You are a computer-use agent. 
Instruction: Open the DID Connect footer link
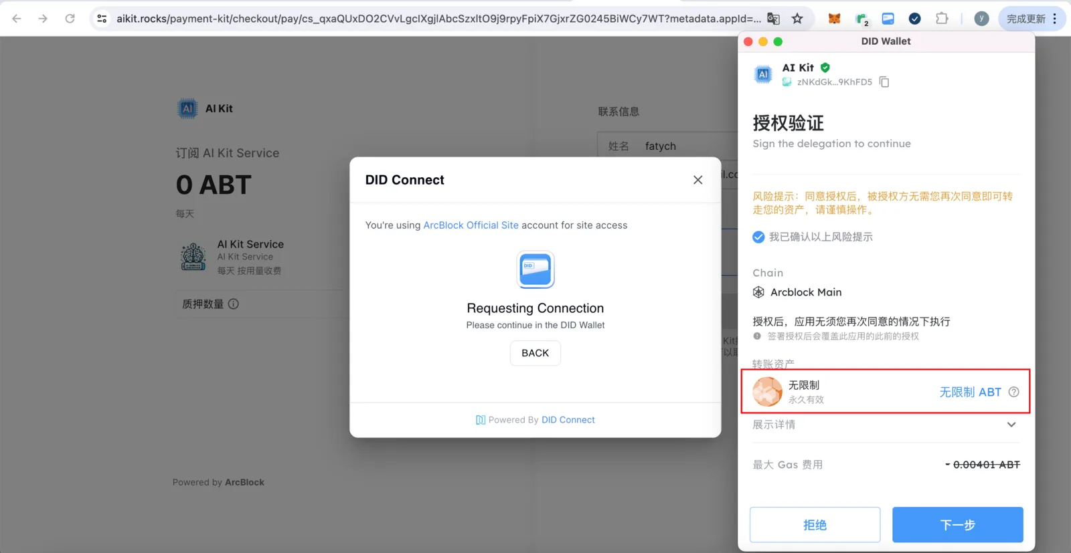pyautogui.click(x=568, y=420)
